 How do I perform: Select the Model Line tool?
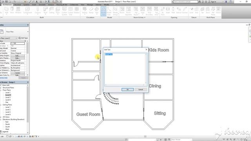coord(109,11)
